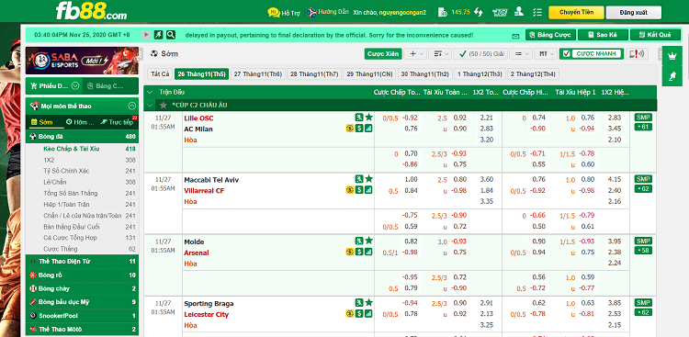Click the Chuyển Tiền transfer button
Screen dimensions: 689x337
tap(576, 12)
